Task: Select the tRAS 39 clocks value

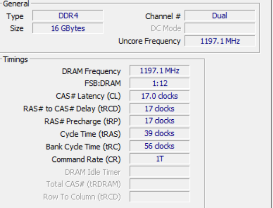Action: tap(159, 133)
